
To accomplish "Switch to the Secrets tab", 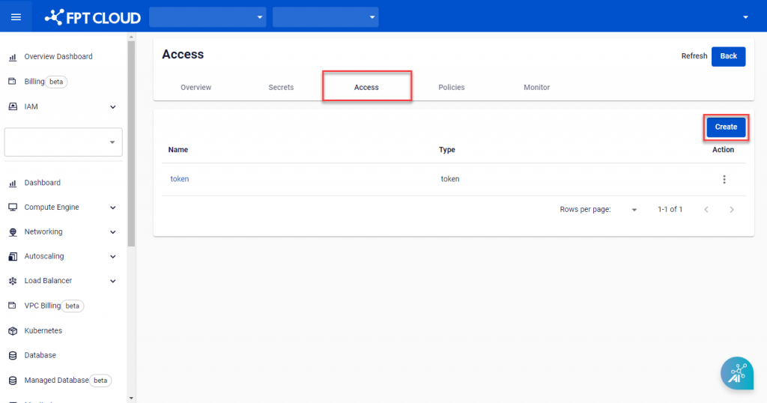I will 281,88.
